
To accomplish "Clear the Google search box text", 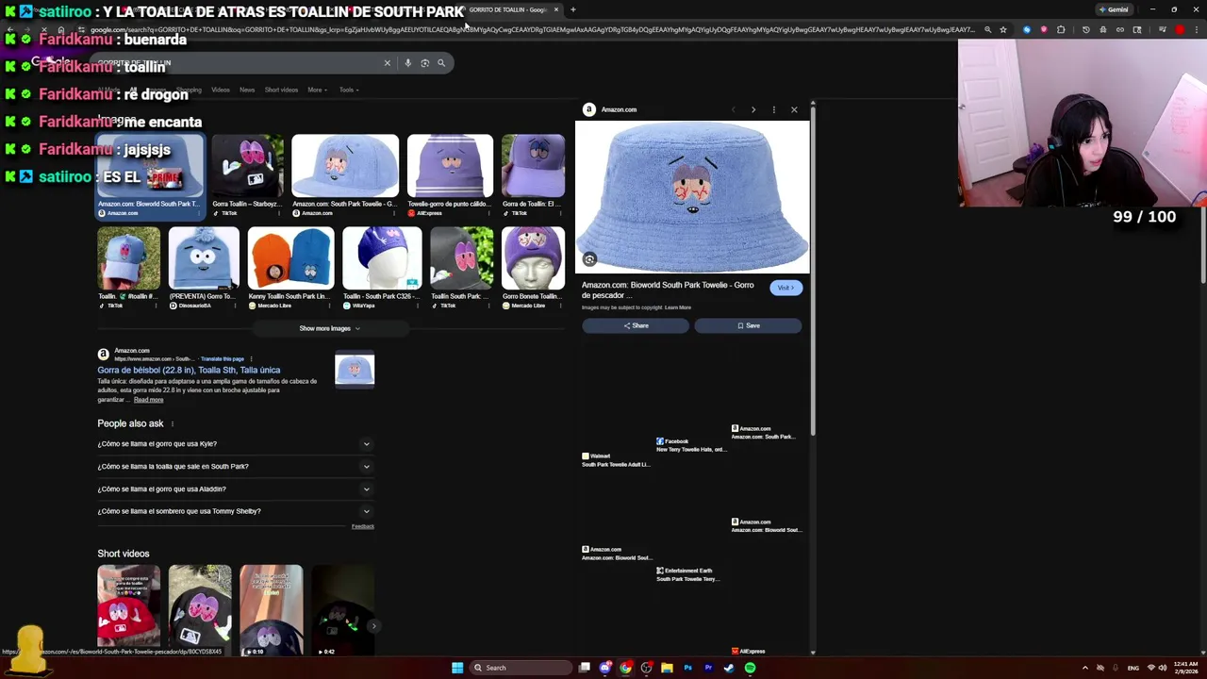I will (x=387, y=63).
